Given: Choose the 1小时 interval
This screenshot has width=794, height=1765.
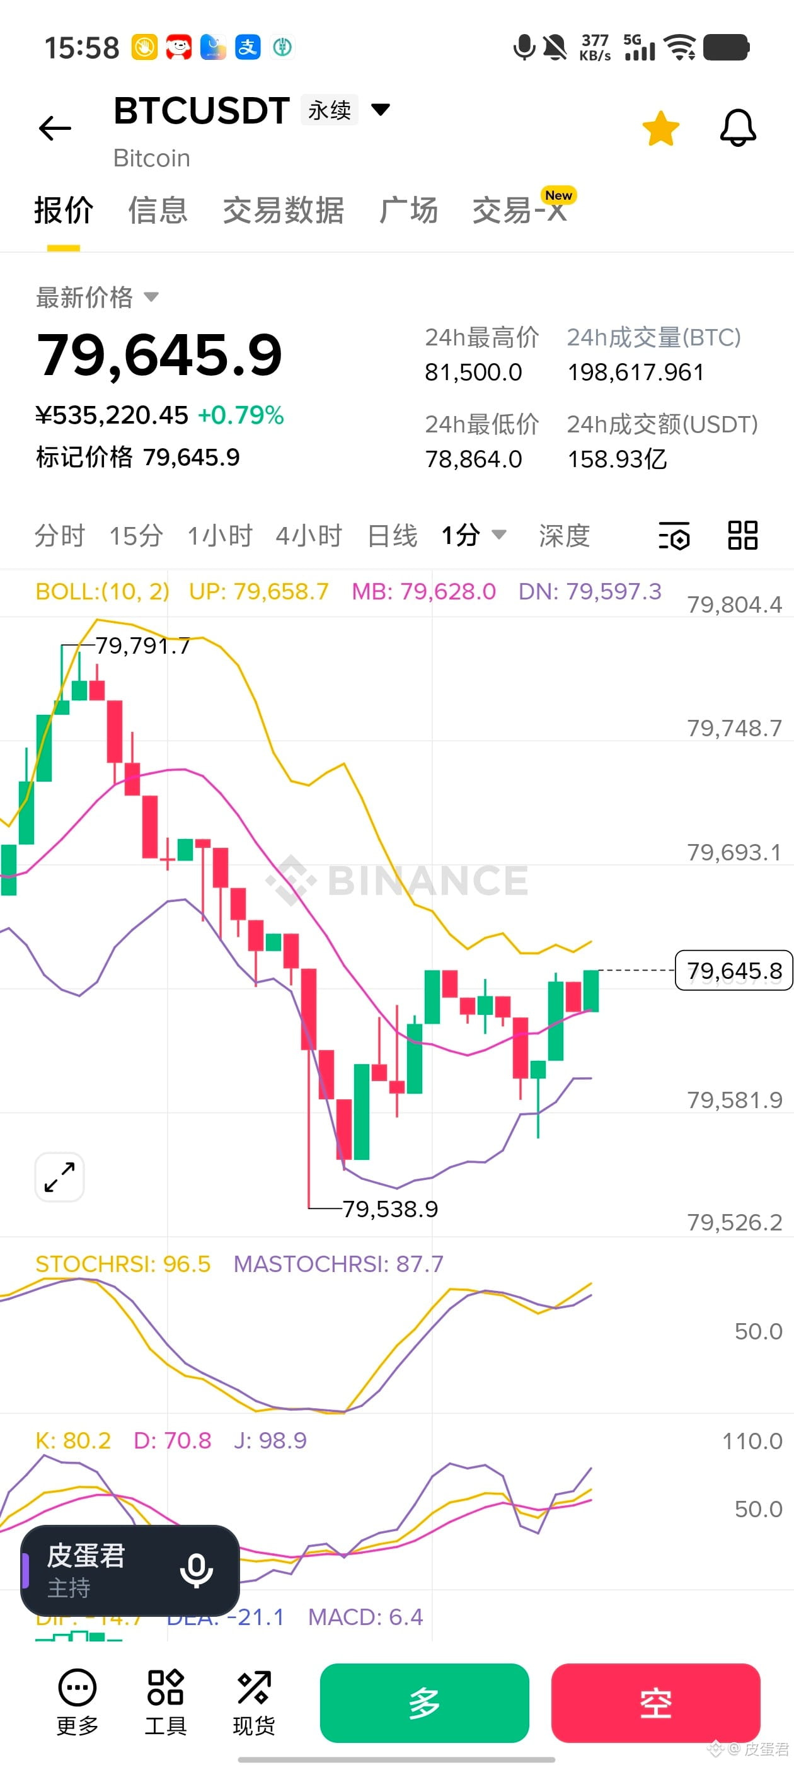Looking at the screenshot, I should coord(220,536).
